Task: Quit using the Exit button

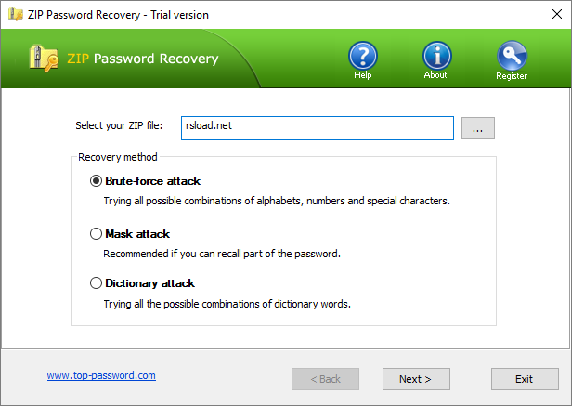Action: pos(525,379)
